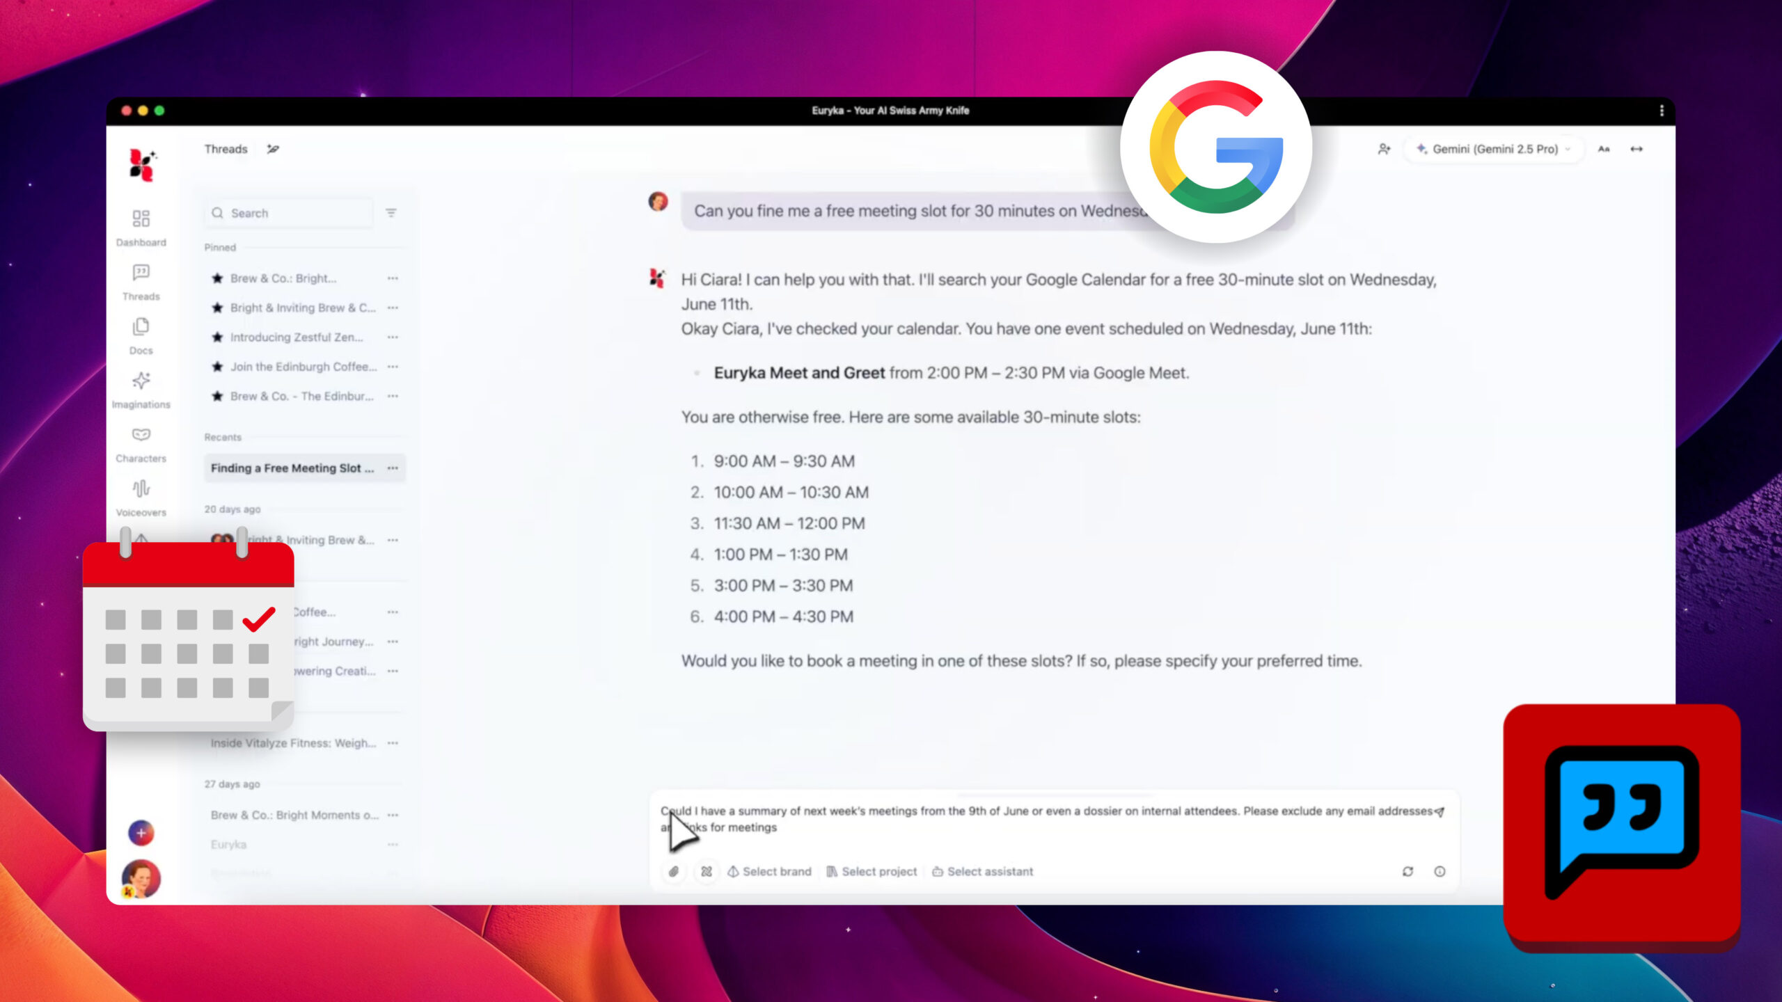Open the Characters section

[141, 443]
